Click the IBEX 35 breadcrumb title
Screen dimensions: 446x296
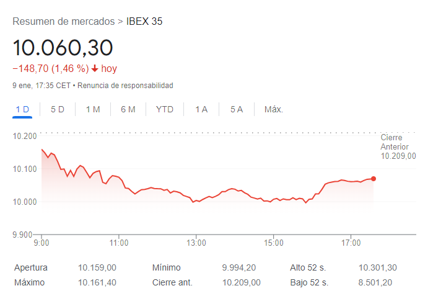144,22
